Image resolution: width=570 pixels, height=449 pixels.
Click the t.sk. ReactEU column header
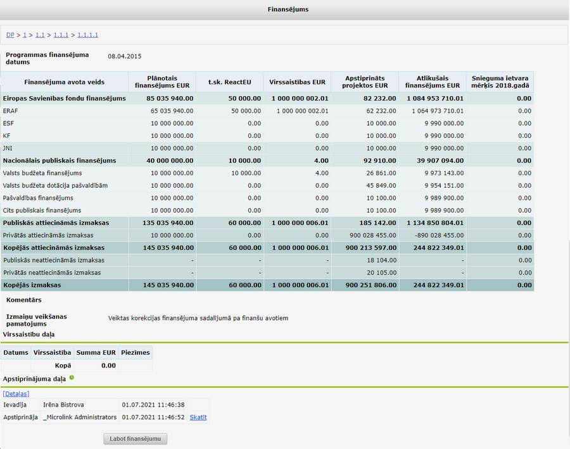coord(230,82)
